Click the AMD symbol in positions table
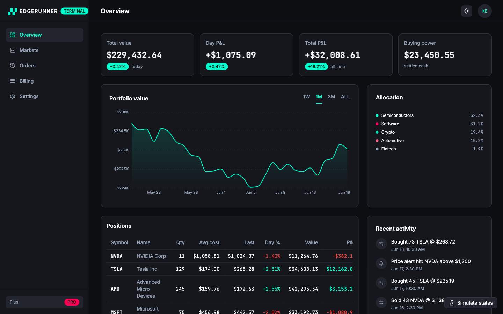 (115, 289)
